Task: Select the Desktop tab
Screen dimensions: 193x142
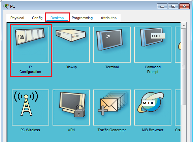Action: (57, 18)
